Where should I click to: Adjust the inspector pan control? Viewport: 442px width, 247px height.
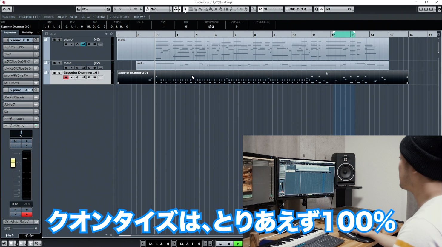[21, 133]
